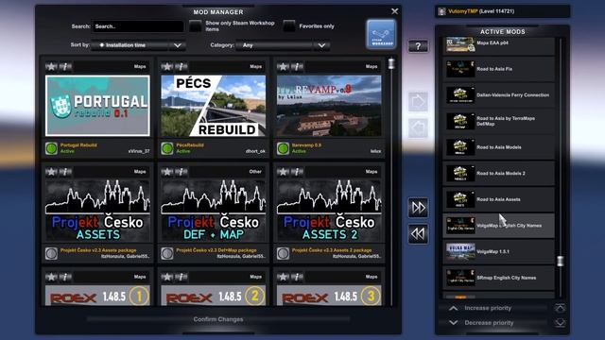This screenshot has width=605, height=340.
Task: Click the help question mark button
Action: coord(418,46)
